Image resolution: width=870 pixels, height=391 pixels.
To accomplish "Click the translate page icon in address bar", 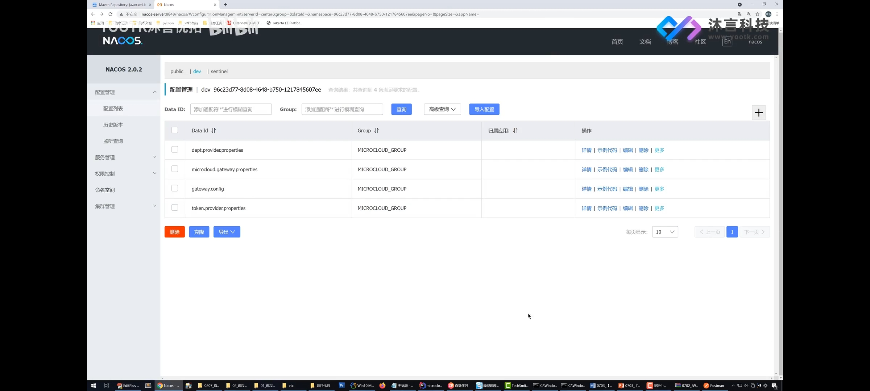I will 740,14.
